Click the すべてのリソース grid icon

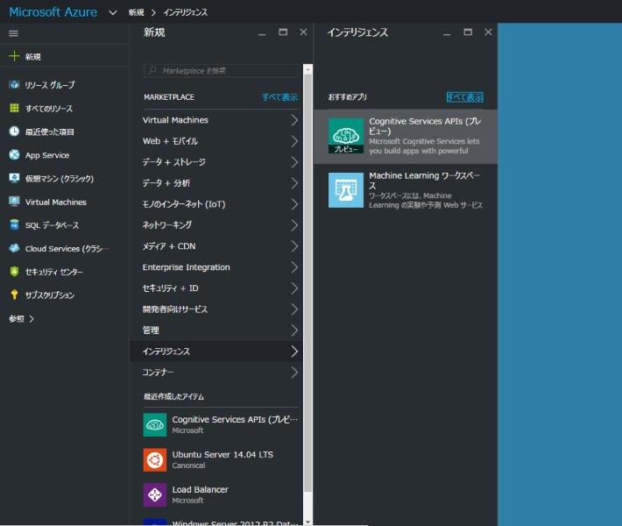[14, 108]
